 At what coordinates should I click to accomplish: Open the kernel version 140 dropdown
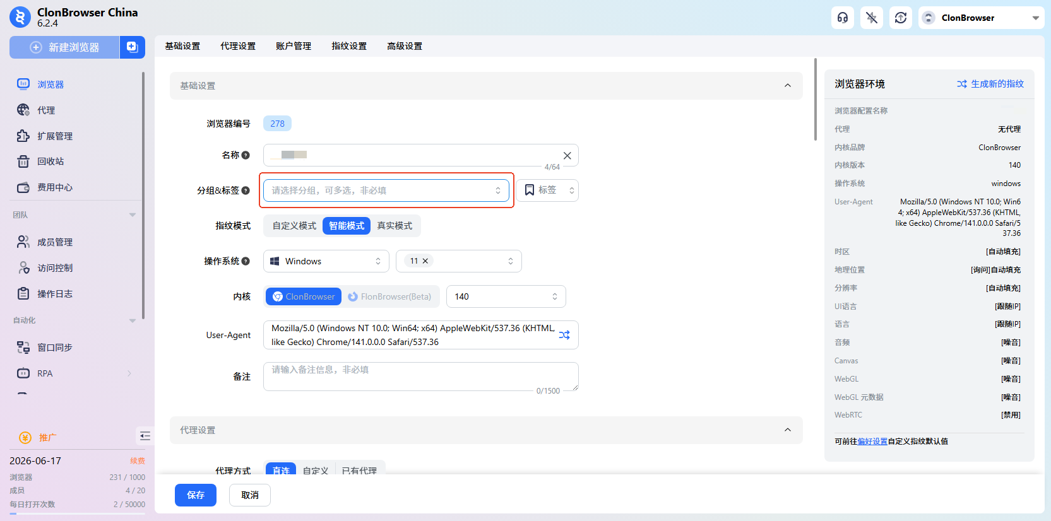[506, 296]
